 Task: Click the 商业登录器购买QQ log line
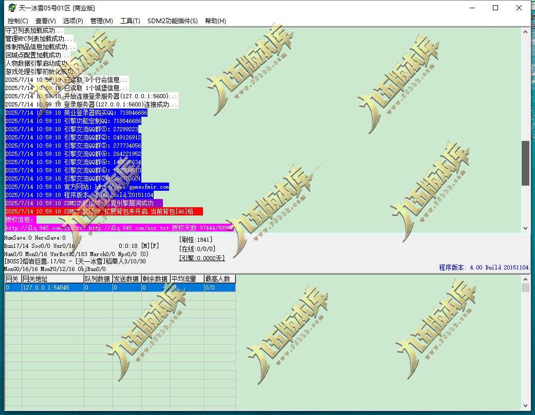(77, 113)
